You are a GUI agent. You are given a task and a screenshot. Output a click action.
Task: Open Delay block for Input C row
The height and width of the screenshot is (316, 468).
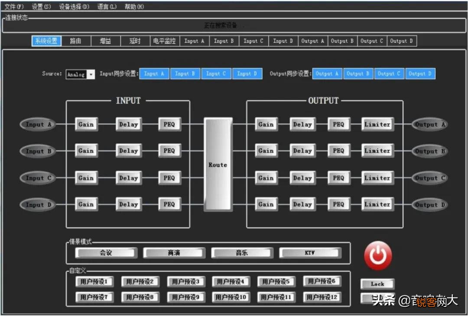coord(129,178)
